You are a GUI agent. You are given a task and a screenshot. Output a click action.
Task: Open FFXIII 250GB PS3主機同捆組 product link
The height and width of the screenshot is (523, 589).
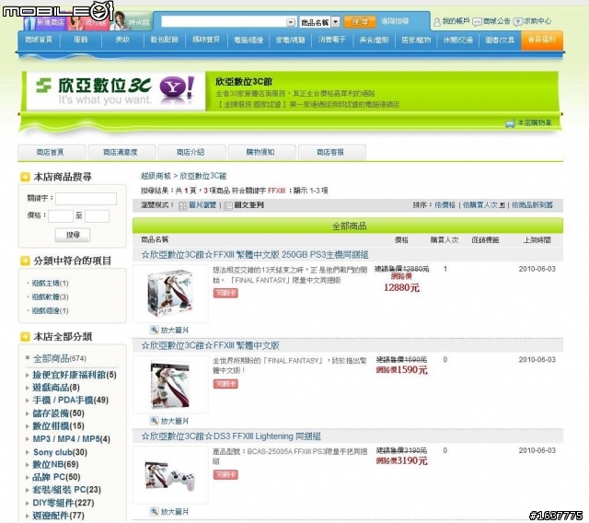tap(255, 255)
